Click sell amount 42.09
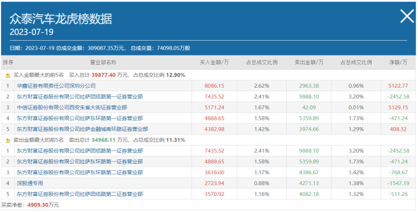The width and height of the screenshot is (418, 212). click(308, 108)
